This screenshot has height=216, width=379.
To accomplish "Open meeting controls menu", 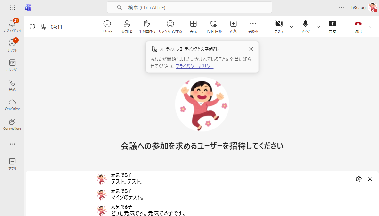I will point(213,27).
